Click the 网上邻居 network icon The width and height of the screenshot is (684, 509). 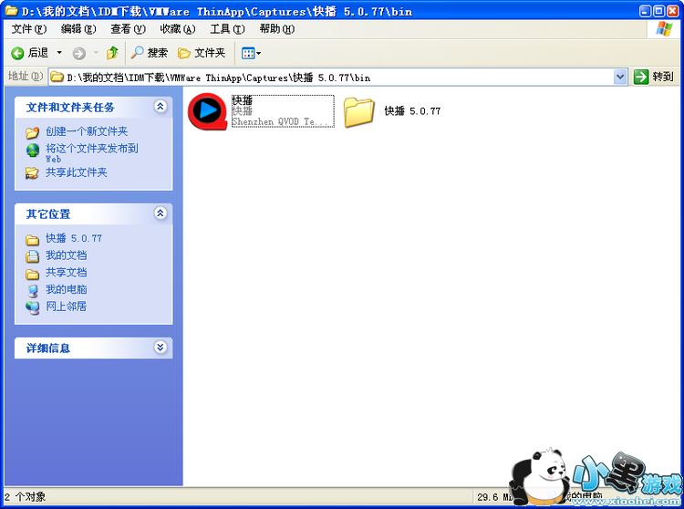tap(32, 308)
